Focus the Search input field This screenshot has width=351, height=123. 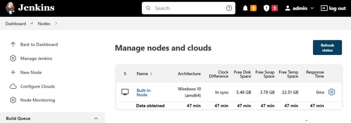pos(189,8)
